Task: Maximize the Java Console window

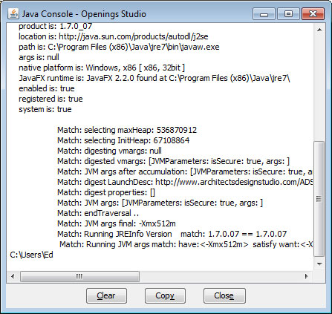Action: click(288, 14)
